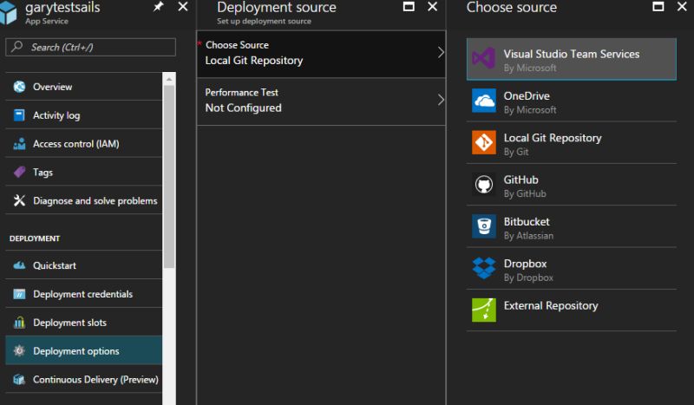Close the Choose source blade
The width and height of the screenshot is (694, 405).
pos(682,7)
